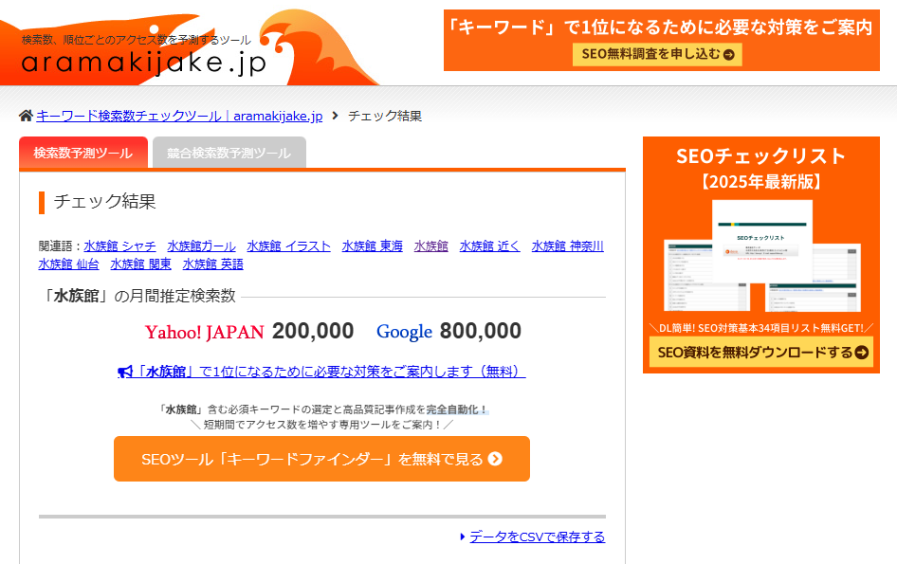Click SEO checklist document preview image
The width and height of the screenshot is (897, 564).
[x=760, y=255]
